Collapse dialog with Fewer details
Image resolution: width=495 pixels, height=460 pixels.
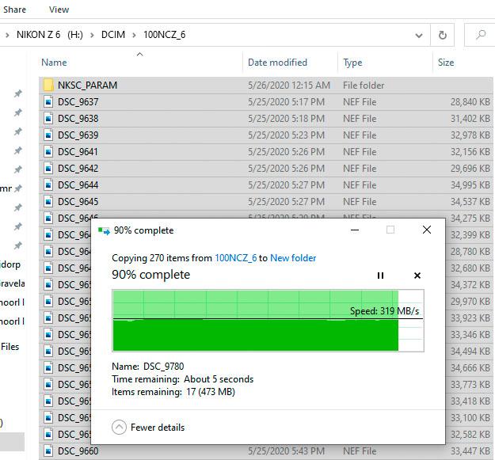click(148, 428)
